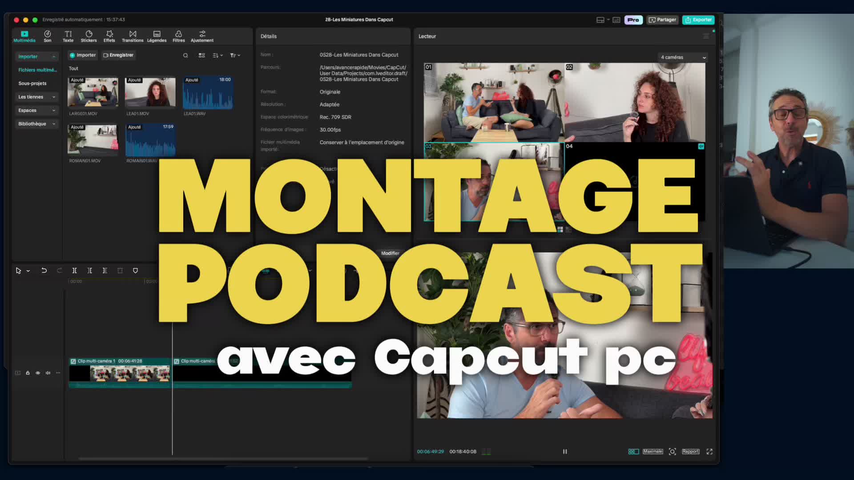This screenshot has height=480, width=854.
Task: Redo the last action
Action: [x=59, y=271]
